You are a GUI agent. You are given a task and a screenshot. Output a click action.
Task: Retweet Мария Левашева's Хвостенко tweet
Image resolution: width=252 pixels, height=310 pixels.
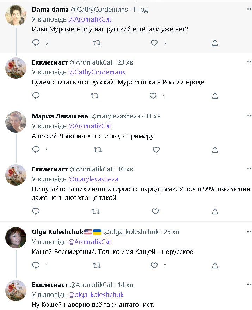click(96, 150)
